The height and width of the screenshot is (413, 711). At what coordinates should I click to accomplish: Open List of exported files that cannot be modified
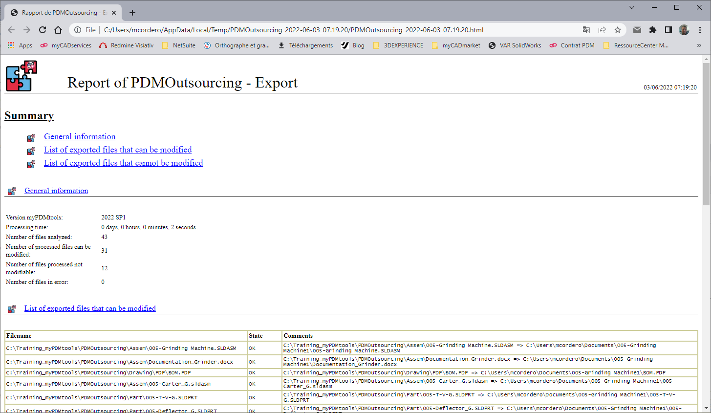click(123, 163)
